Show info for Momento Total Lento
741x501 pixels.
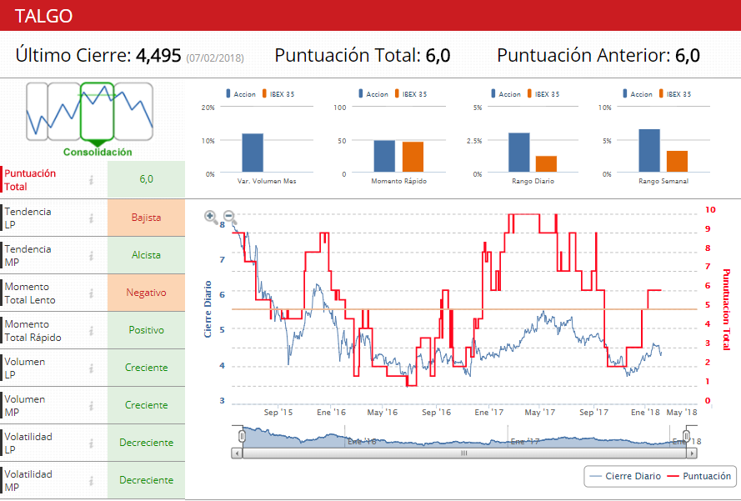pyautogui.click(x=93, y=293)
